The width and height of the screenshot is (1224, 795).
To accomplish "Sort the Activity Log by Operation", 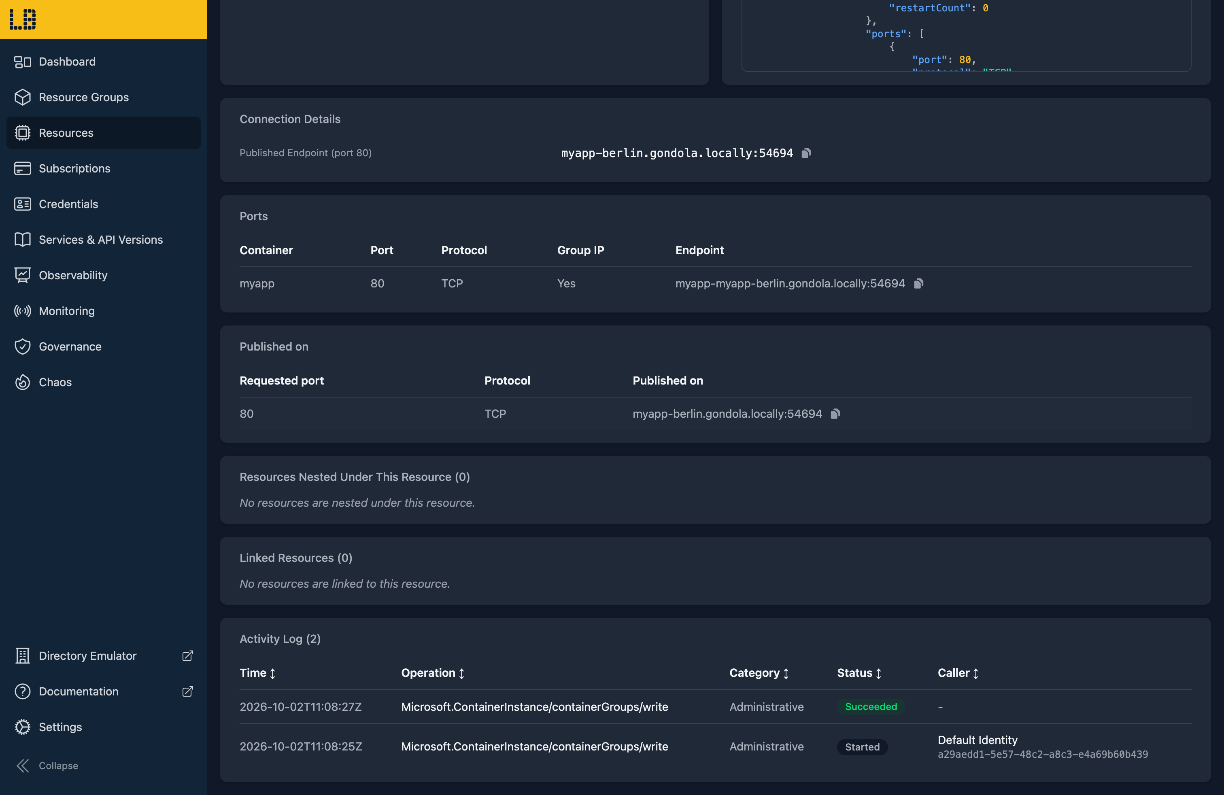I will click(433, 673).
